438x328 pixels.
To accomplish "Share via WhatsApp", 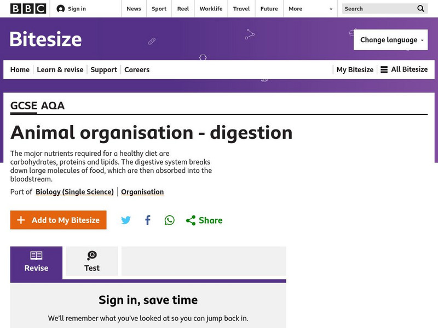I will pos(169,220).
